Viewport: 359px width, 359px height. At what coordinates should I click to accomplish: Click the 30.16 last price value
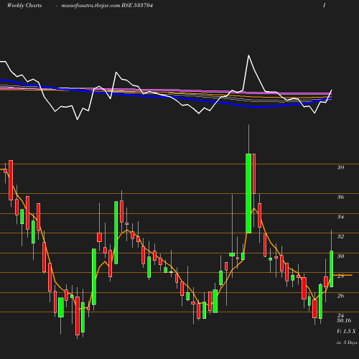point(344,320)
